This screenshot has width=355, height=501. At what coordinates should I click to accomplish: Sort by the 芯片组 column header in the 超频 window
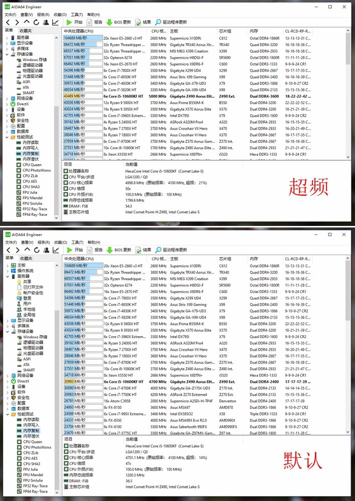click(233, 31)
